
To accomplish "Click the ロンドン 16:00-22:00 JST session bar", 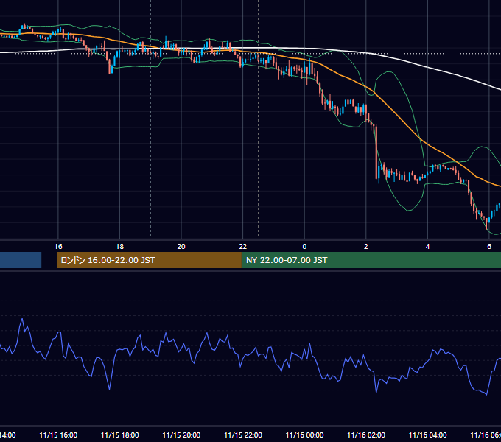I will click(149, 260).
